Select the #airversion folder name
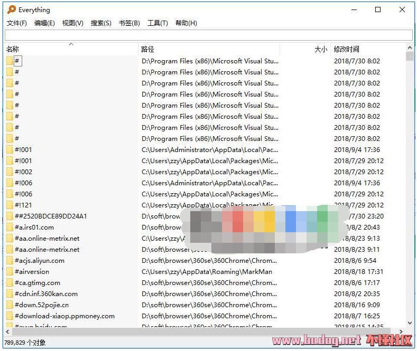 (x=32, y=272)
